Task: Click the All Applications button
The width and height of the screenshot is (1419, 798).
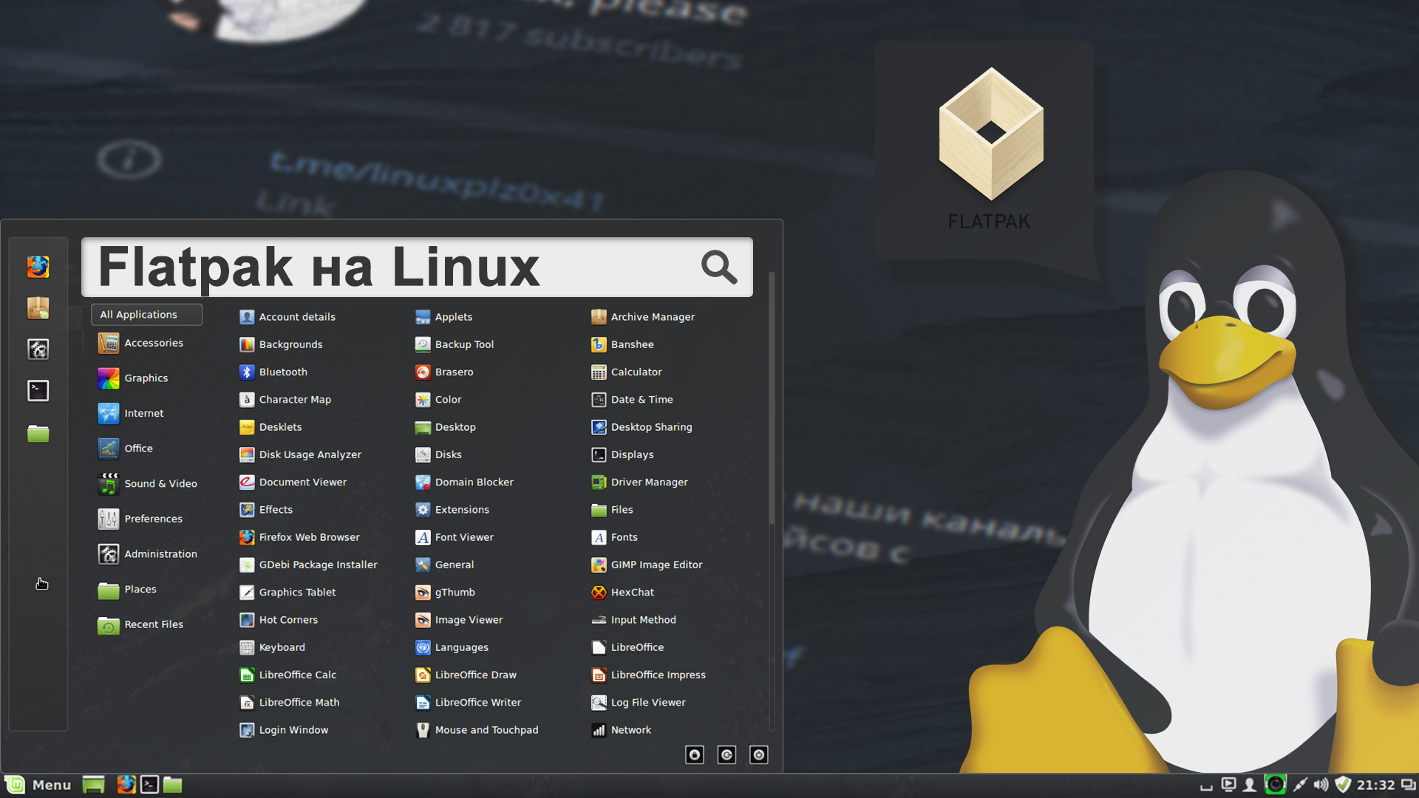Action: 146,315
